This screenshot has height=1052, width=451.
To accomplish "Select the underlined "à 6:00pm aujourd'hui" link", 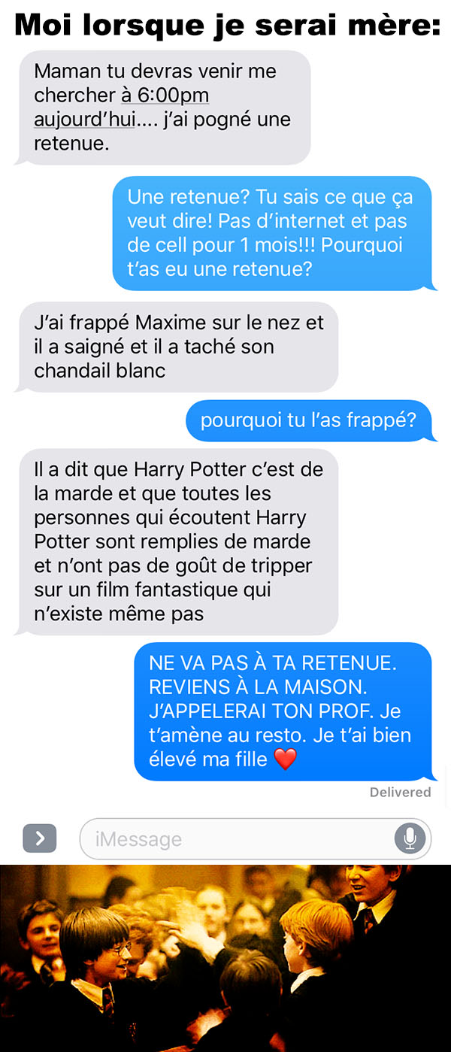I will 122,108.
